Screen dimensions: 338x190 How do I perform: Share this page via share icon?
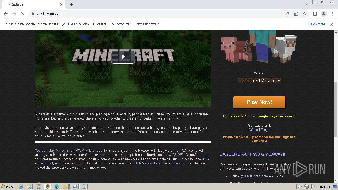(x=296, y=14)
